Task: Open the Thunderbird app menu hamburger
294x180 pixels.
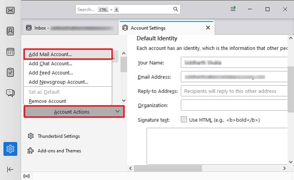Action: (x=233, y=9)
